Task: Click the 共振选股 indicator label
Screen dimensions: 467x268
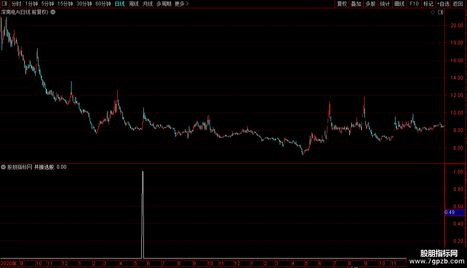Action: [44, 167]
